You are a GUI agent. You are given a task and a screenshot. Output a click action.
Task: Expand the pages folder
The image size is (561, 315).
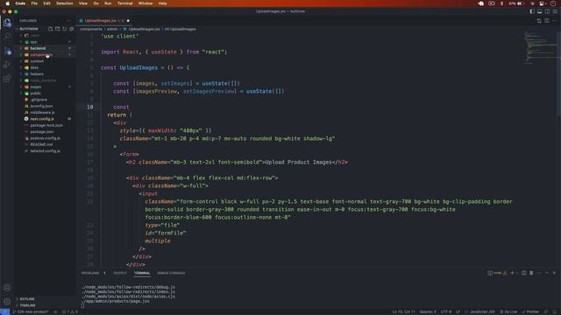point(35,87)
